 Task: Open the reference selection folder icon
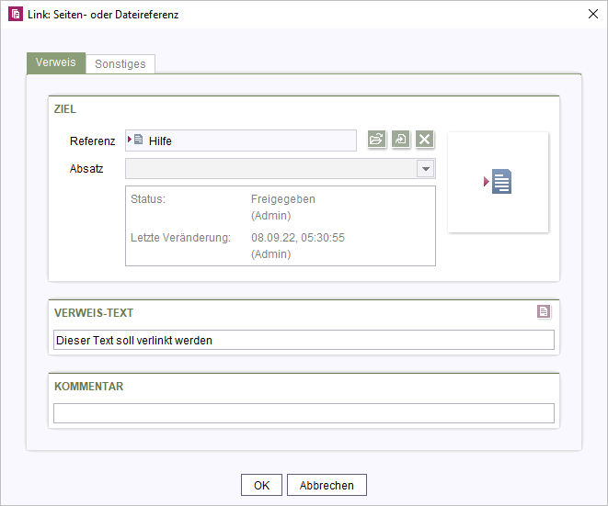pos(376,139)
